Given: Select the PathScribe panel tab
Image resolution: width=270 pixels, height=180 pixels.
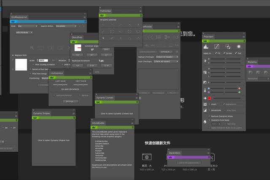Looking at the screenshot, I should pyautogui.click(x=105, y=11).
